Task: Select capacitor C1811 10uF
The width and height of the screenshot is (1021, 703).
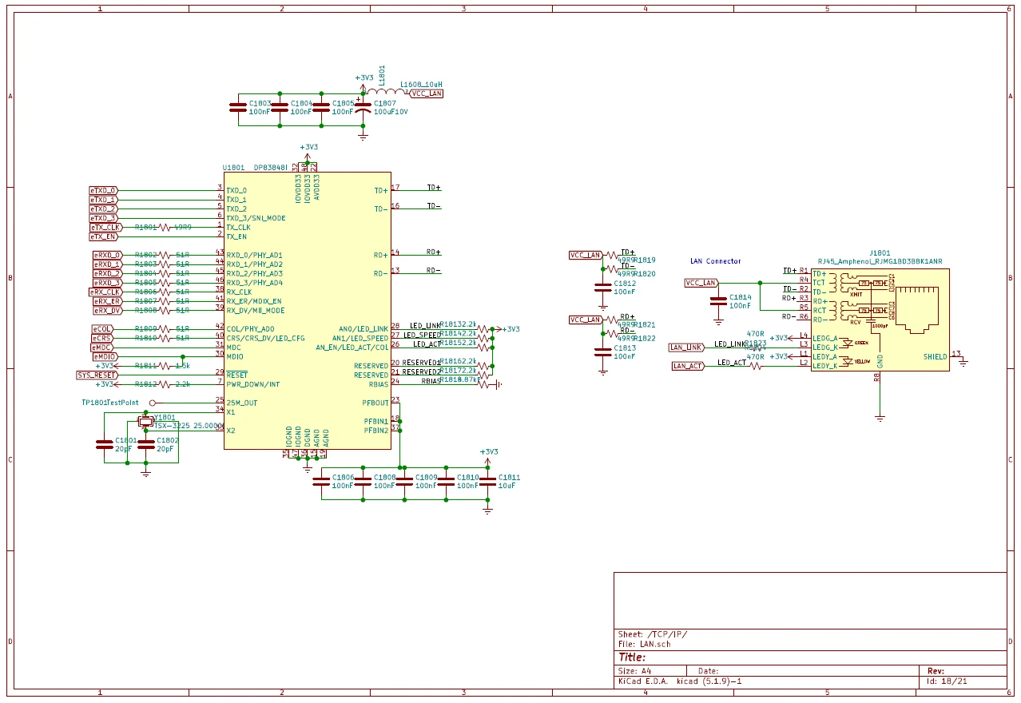Action: [487, 481]
